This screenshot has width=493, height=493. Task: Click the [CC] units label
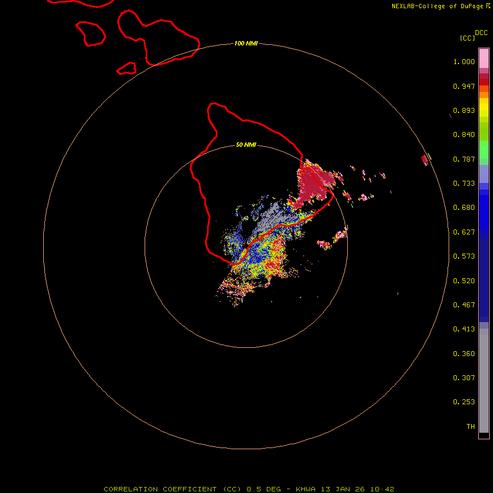coord(467,38)
